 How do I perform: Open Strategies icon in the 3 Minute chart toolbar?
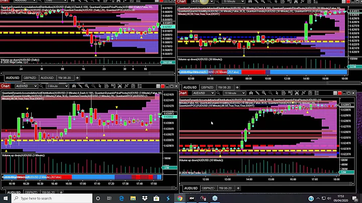pos(126,86)
